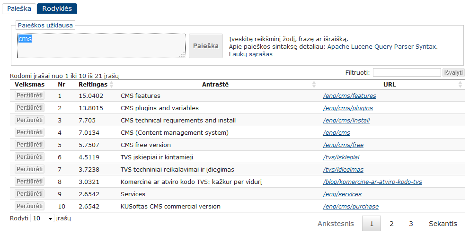Go to results page 2
This screenshot has width=469, height=235.
[391, 224]
